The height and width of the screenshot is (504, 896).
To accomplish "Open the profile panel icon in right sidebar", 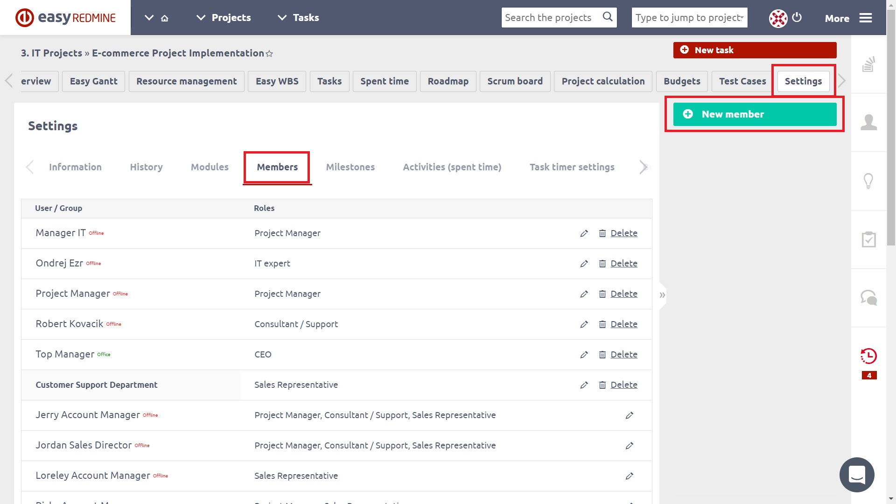I will pos(868,122).
